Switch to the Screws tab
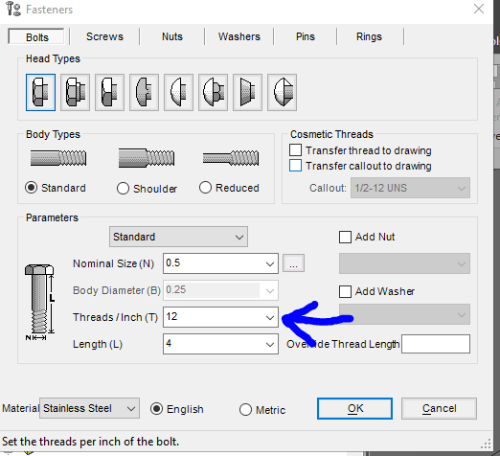Viewport: 500px width, 456px height. coord(104,36)
